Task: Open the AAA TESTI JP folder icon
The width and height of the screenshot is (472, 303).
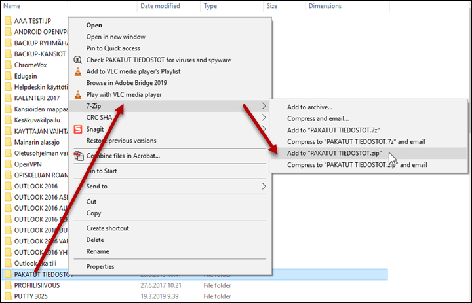Action: pyautogui.click(x=8, y=21)
